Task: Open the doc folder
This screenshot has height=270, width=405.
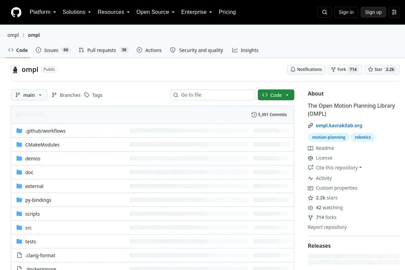Action: click(x=29, y=172)
